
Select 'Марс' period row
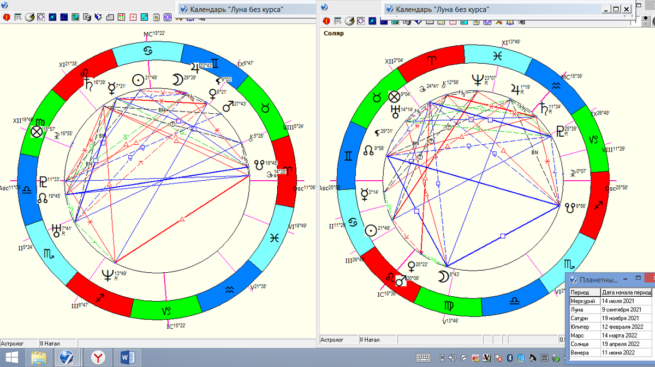pyautogui.click(x=610, y=335)
